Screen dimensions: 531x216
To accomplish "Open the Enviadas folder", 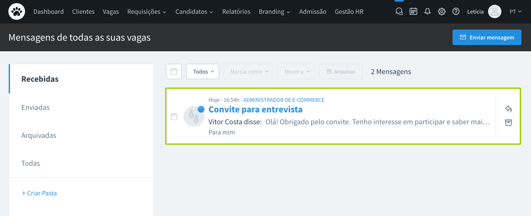I will tap(35, 107).
